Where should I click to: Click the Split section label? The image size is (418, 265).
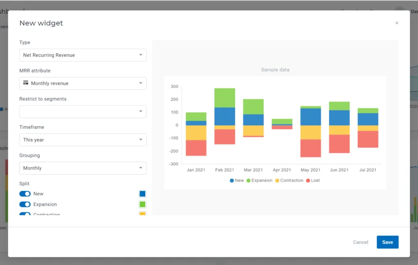(24, 184)
